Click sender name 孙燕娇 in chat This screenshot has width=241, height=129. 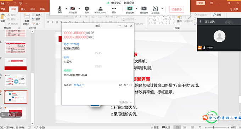pos(68,70)
